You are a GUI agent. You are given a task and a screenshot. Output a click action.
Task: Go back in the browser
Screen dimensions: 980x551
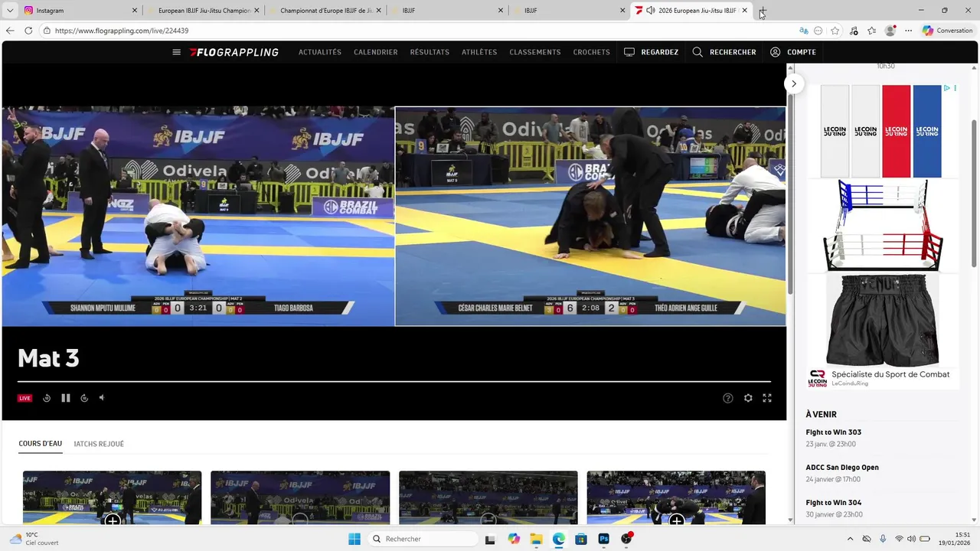(10, 31)
